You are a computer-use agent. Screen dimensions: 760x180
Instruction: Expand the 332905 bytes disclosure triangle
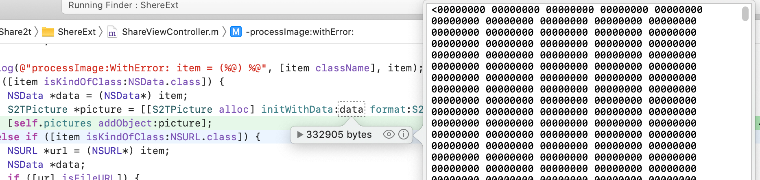click(x=300, y=135)
